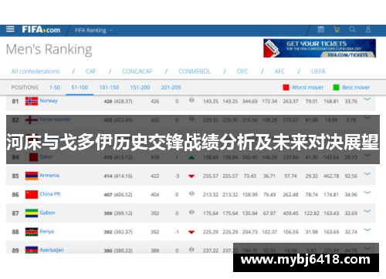Click Kenya's red down-arrow movement icon
386x279 pixels.
click(x=191, y=232)
